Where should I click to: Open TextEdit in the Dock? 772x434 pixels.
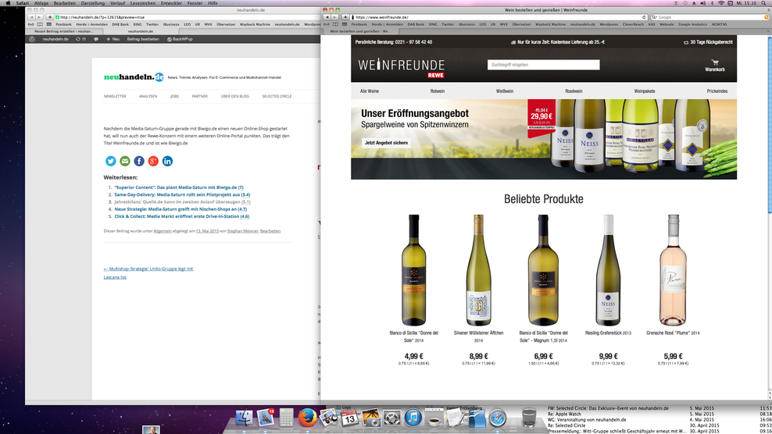point(456,418)
